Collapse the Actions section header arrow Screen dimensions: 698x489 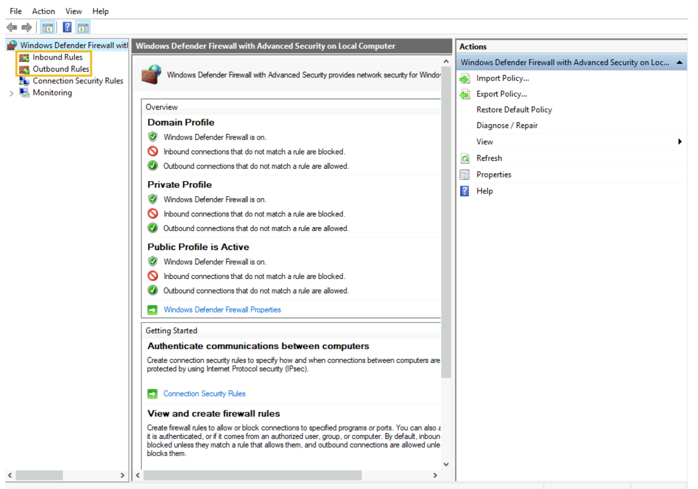679,62
